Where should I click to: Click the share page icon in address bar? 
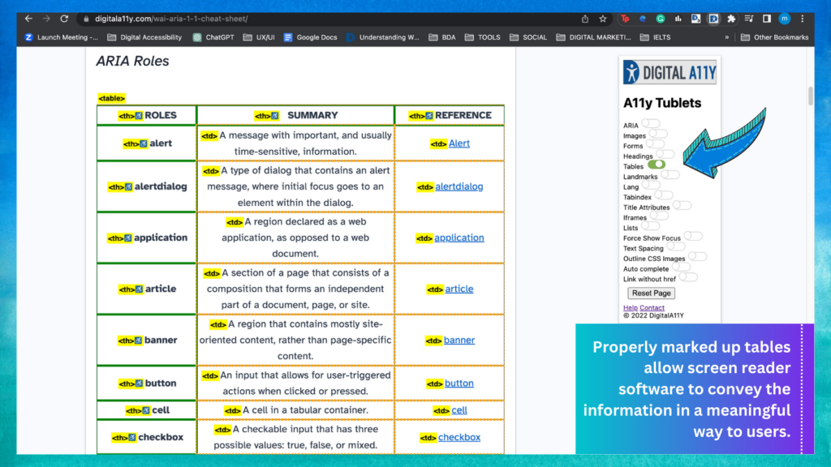[x=585, y=19]
